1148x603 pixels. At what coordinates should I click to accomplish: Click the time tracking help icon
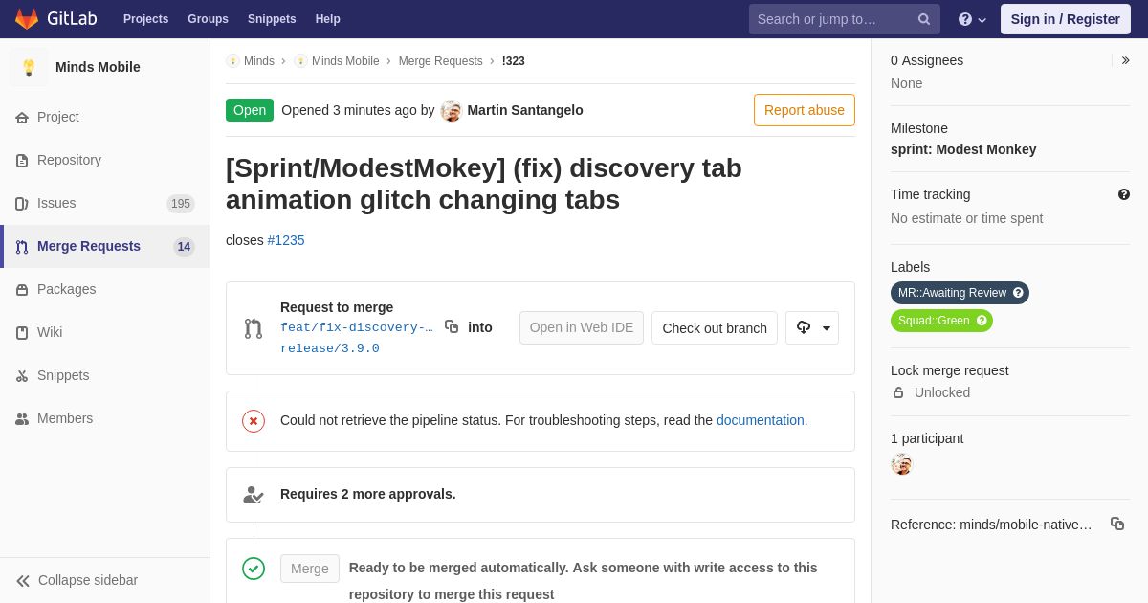1124,194
